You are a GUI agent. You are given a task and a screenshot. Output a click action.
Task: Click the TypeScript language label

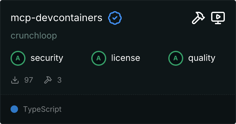pos(42,109)
